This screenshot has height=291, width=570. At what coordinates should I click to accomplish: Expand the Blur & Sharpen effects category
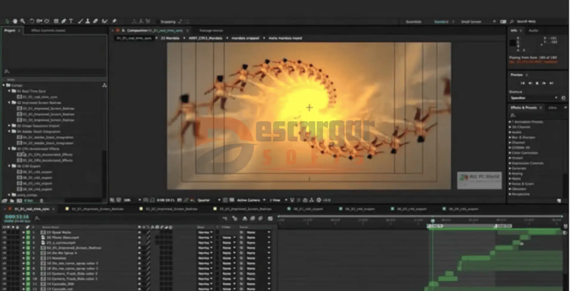(x=510, y=137)
